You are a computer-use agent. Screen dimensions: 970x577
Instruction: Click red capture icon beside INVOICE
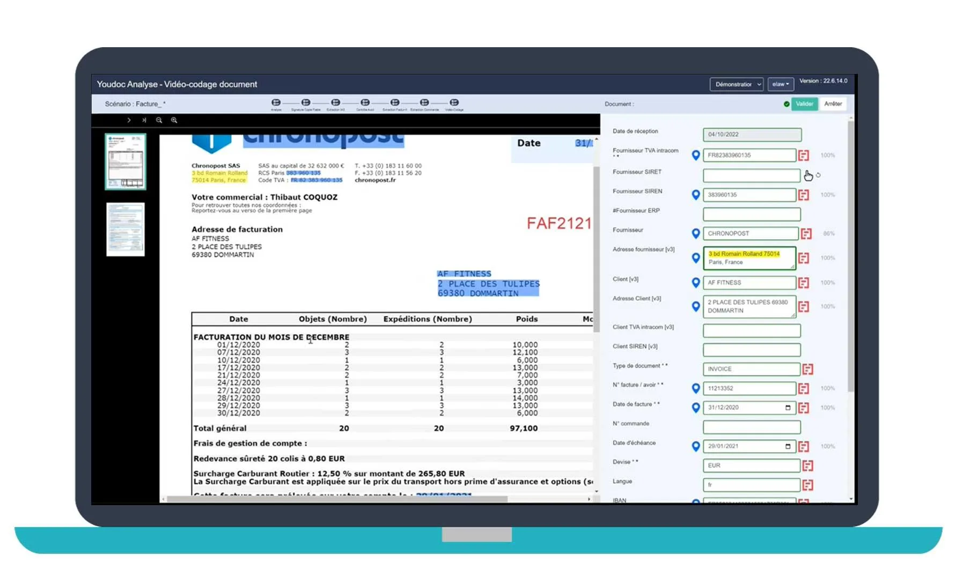(x=807, y=369)
